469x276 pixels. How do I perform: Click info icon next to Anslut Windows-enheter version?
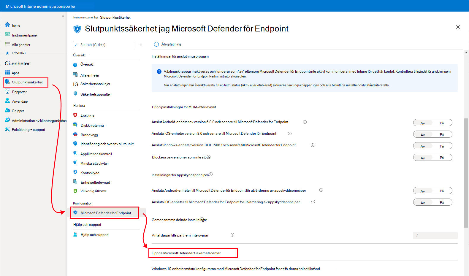(313, 145)
